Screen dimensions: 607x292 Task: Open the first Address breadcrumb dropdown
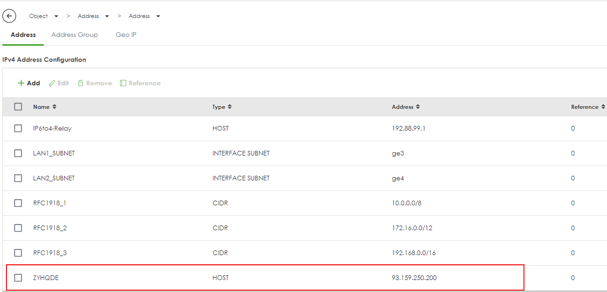[107, 17]
